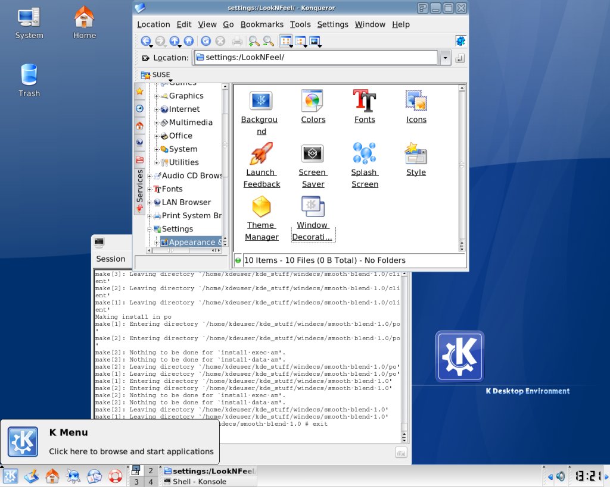Screen dimensions: 610x487
Task: Open the Location history dropdown arrow
Action: click(x=445, y=58)
